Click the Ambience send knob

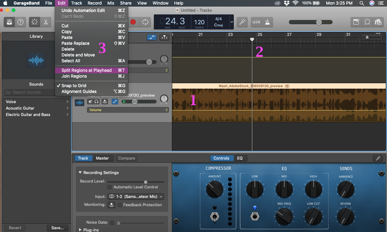tap(346, 189)
